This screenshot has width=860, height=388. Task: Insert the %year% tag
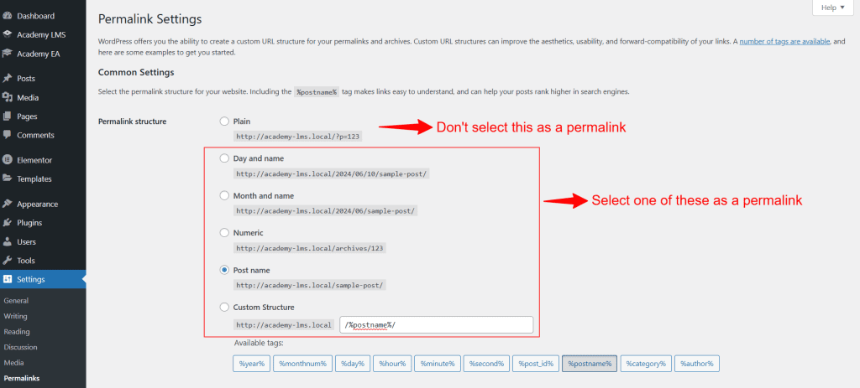click(252, 364)
